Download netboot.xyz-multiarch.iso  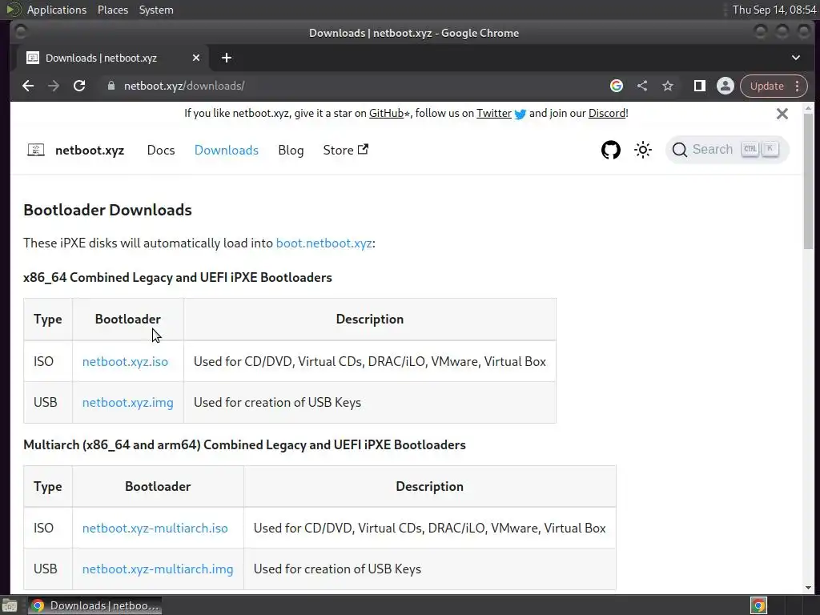tap(155, 528)
